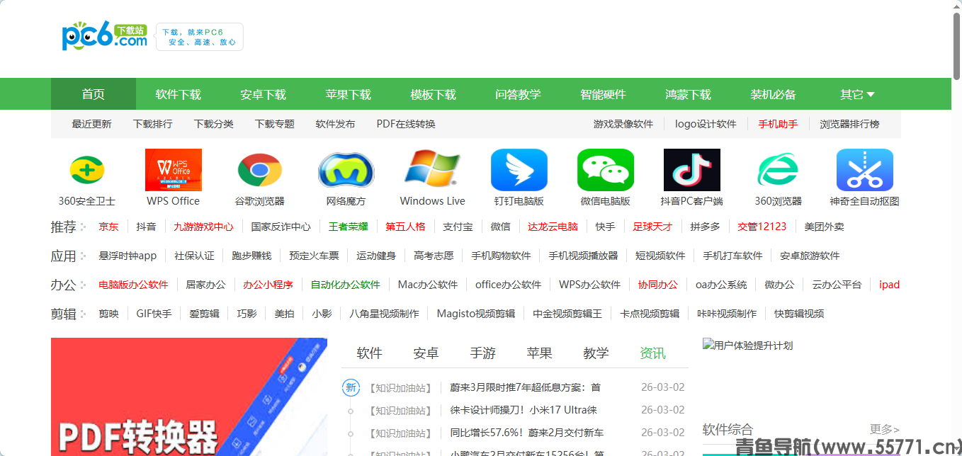Open news 同比增长57.6%！蔚来2月交付新车
Image resolution: width=962 pixels, height=456 pixels.
pyautogui.click(x=527, y=433)
